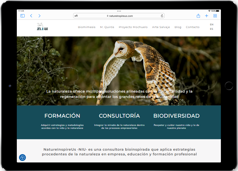Screen dimensions: 238x171
Task: Open the AA reader view menu
Action: click(x=76, y=16)
